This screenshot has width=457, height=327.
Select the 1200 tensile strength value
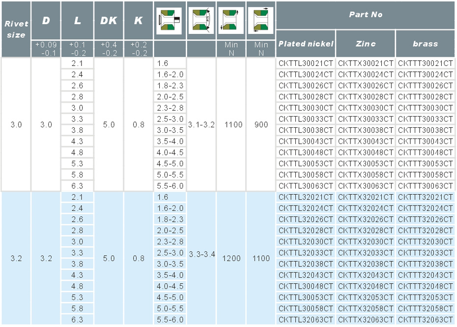pyautogui.click(x=231, y=258)
